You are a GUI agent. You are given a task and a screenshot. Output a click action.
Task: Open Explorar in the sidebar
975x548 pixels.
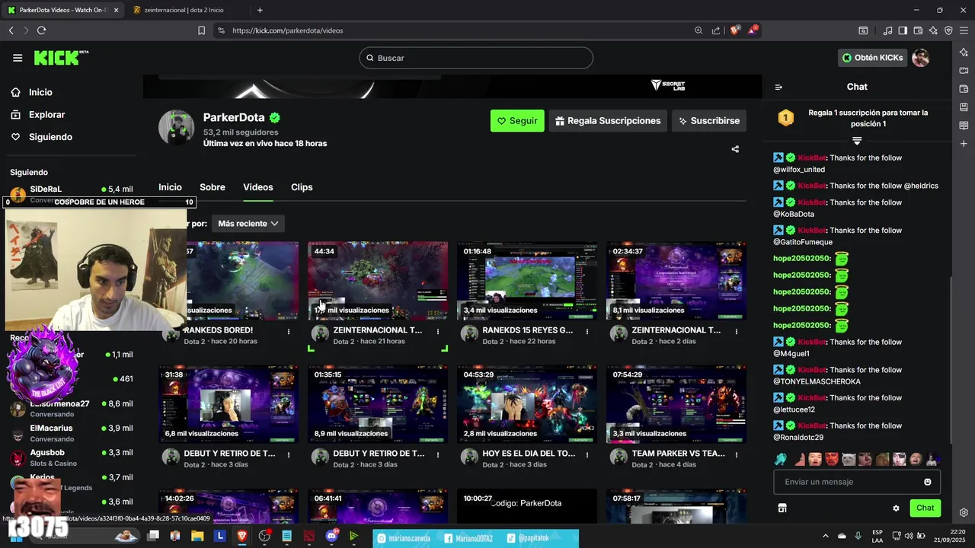47,114
